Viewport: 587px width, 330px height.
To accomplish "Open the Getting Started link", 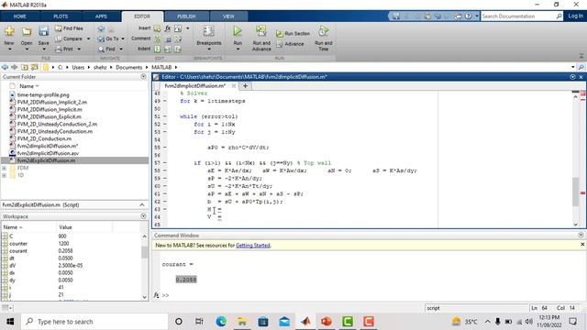I will [x=253, y=246].
